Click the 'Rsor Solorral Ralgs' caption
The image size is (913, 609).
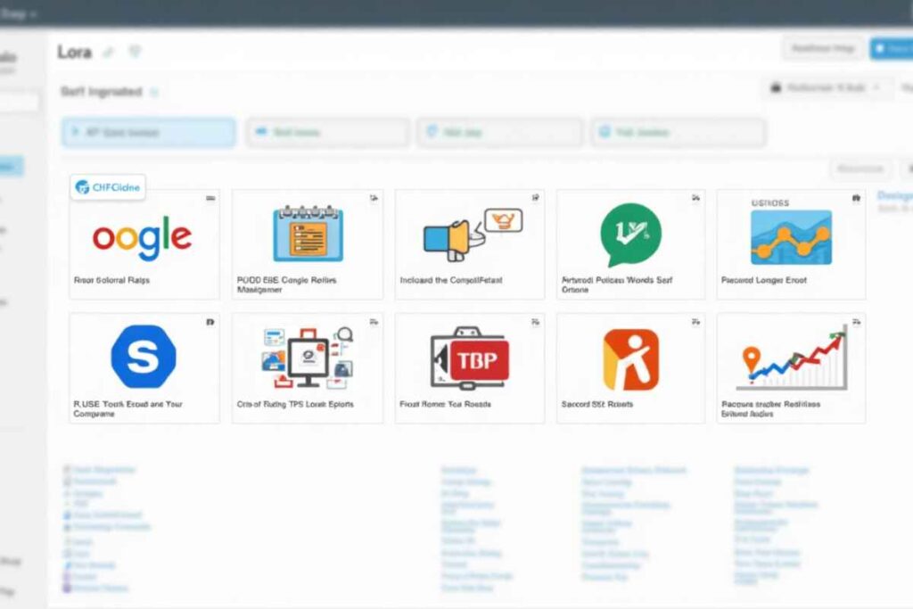(x=111, y=280)
